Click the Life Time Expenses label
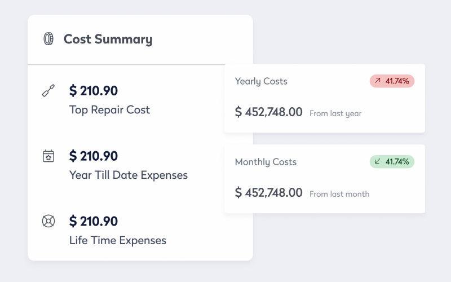This screenshot has width=451, height=282. (118, 240)
